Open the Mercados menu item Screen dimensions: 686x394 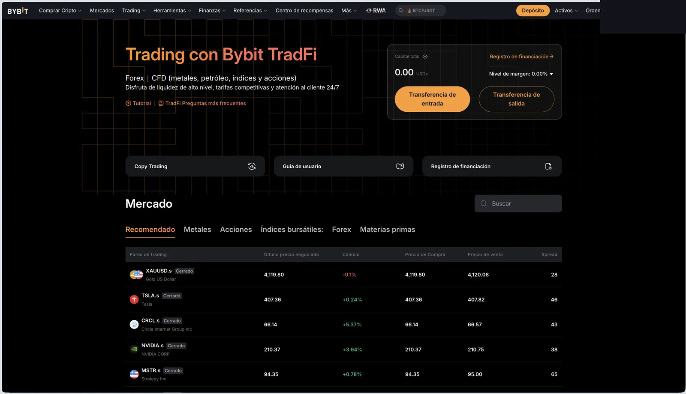(x=102, y=11)
